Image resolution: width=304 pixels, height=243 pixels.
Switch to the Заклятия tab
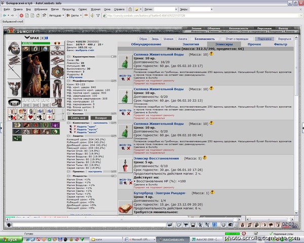191,44
